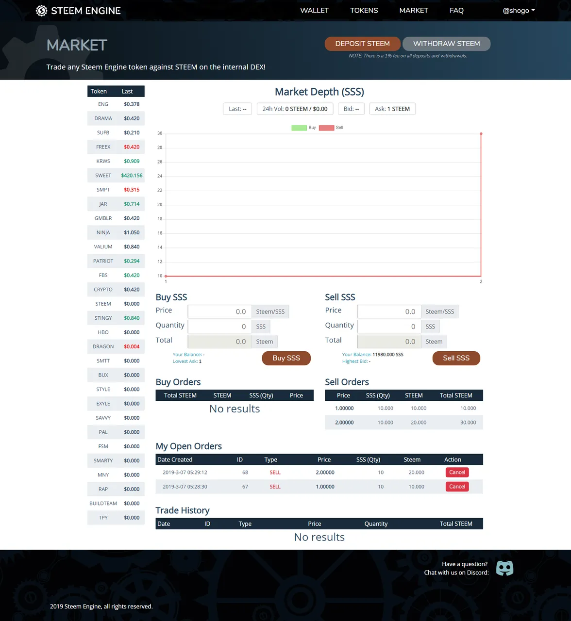Select the STYLE token row
Viewport: 571px width, 621px height.
click(x=116, y=390)
